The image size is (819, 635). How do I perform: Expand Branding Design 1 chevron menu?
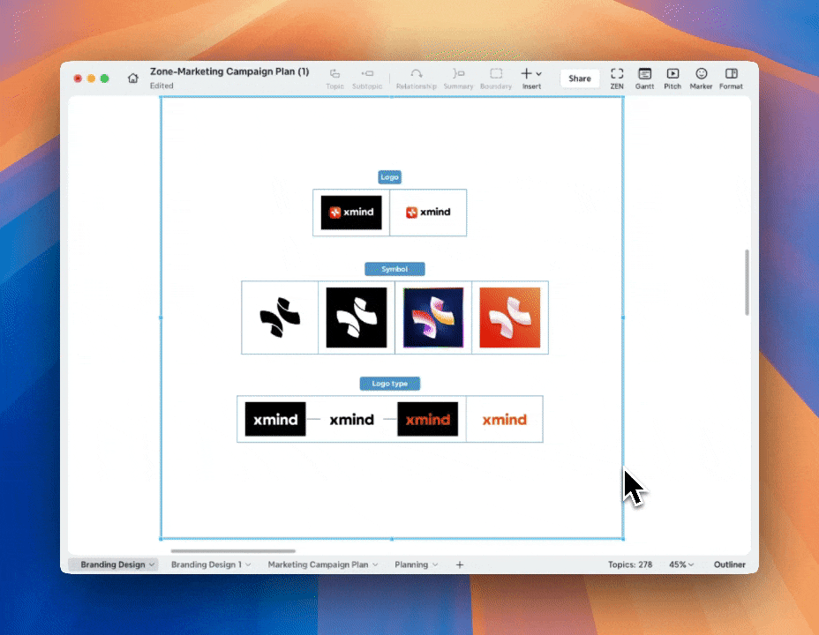[248, 565]
